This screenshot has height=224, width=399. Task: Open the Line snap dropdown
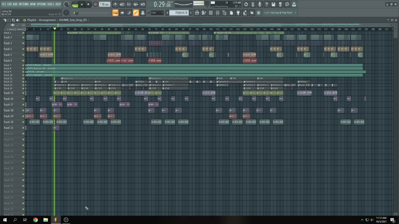click(157, 13)
